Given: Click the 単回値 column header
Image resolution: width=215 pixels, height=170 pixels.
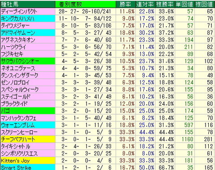Looking at the screenshot, I should pos(185,4).
